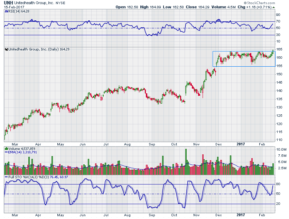Image resolution: width=289 pixels, height=219 pixels.
Task: Click the 2.5M volume axis label
Action: point(282,168)
